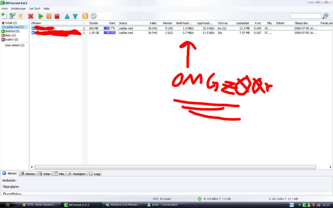Switch to the Hastighet tab
Image resolution: width=333 pixels, height=208 pixels.
77,174
